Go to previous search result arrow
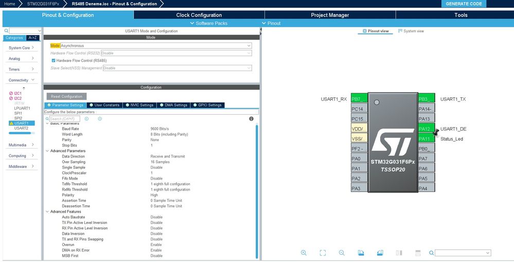This screenshot has width=514, height=262. pos(86,119)
